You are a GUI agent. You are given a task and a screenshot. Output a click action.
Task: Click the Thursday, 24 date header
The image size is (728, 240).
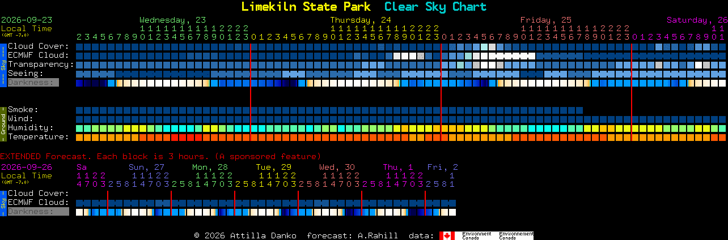tap(361, 20)
